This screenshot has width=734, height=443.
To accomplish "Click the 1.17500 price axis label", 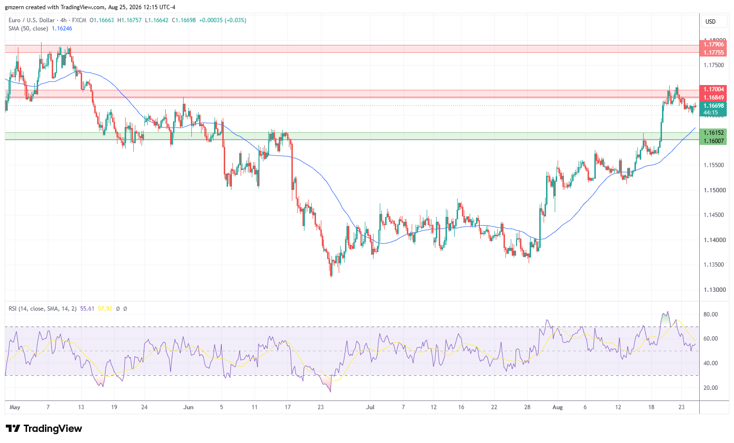I will pos(714,65).
